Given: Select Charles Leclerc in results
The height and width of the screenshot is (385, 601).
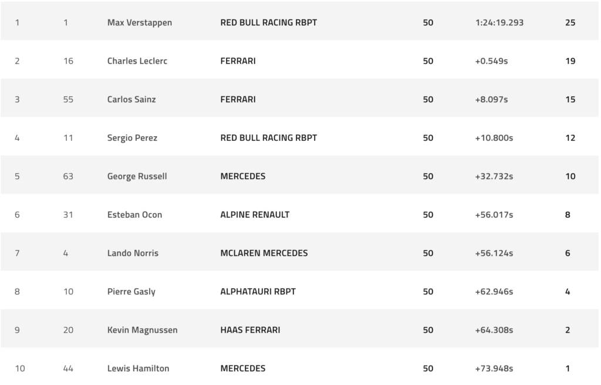Looking at the screenshot, I should [137, 61].
